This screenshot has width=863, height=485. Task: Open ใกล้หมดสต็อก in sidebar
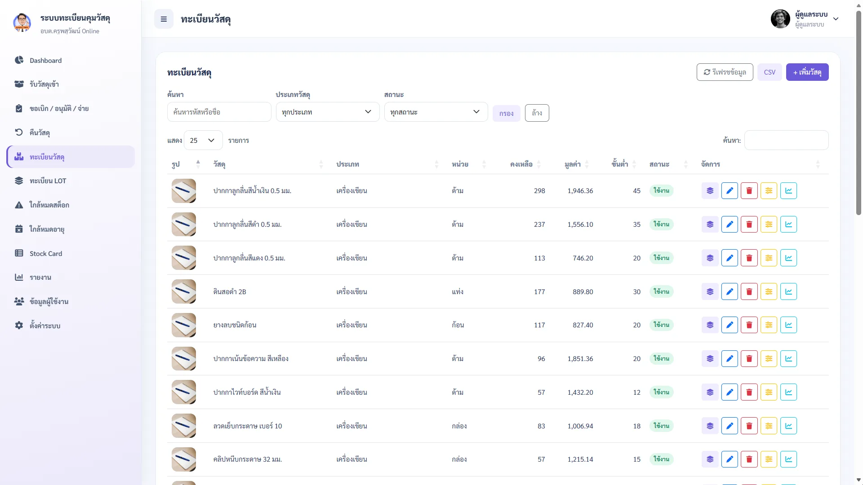pos(71,205)
